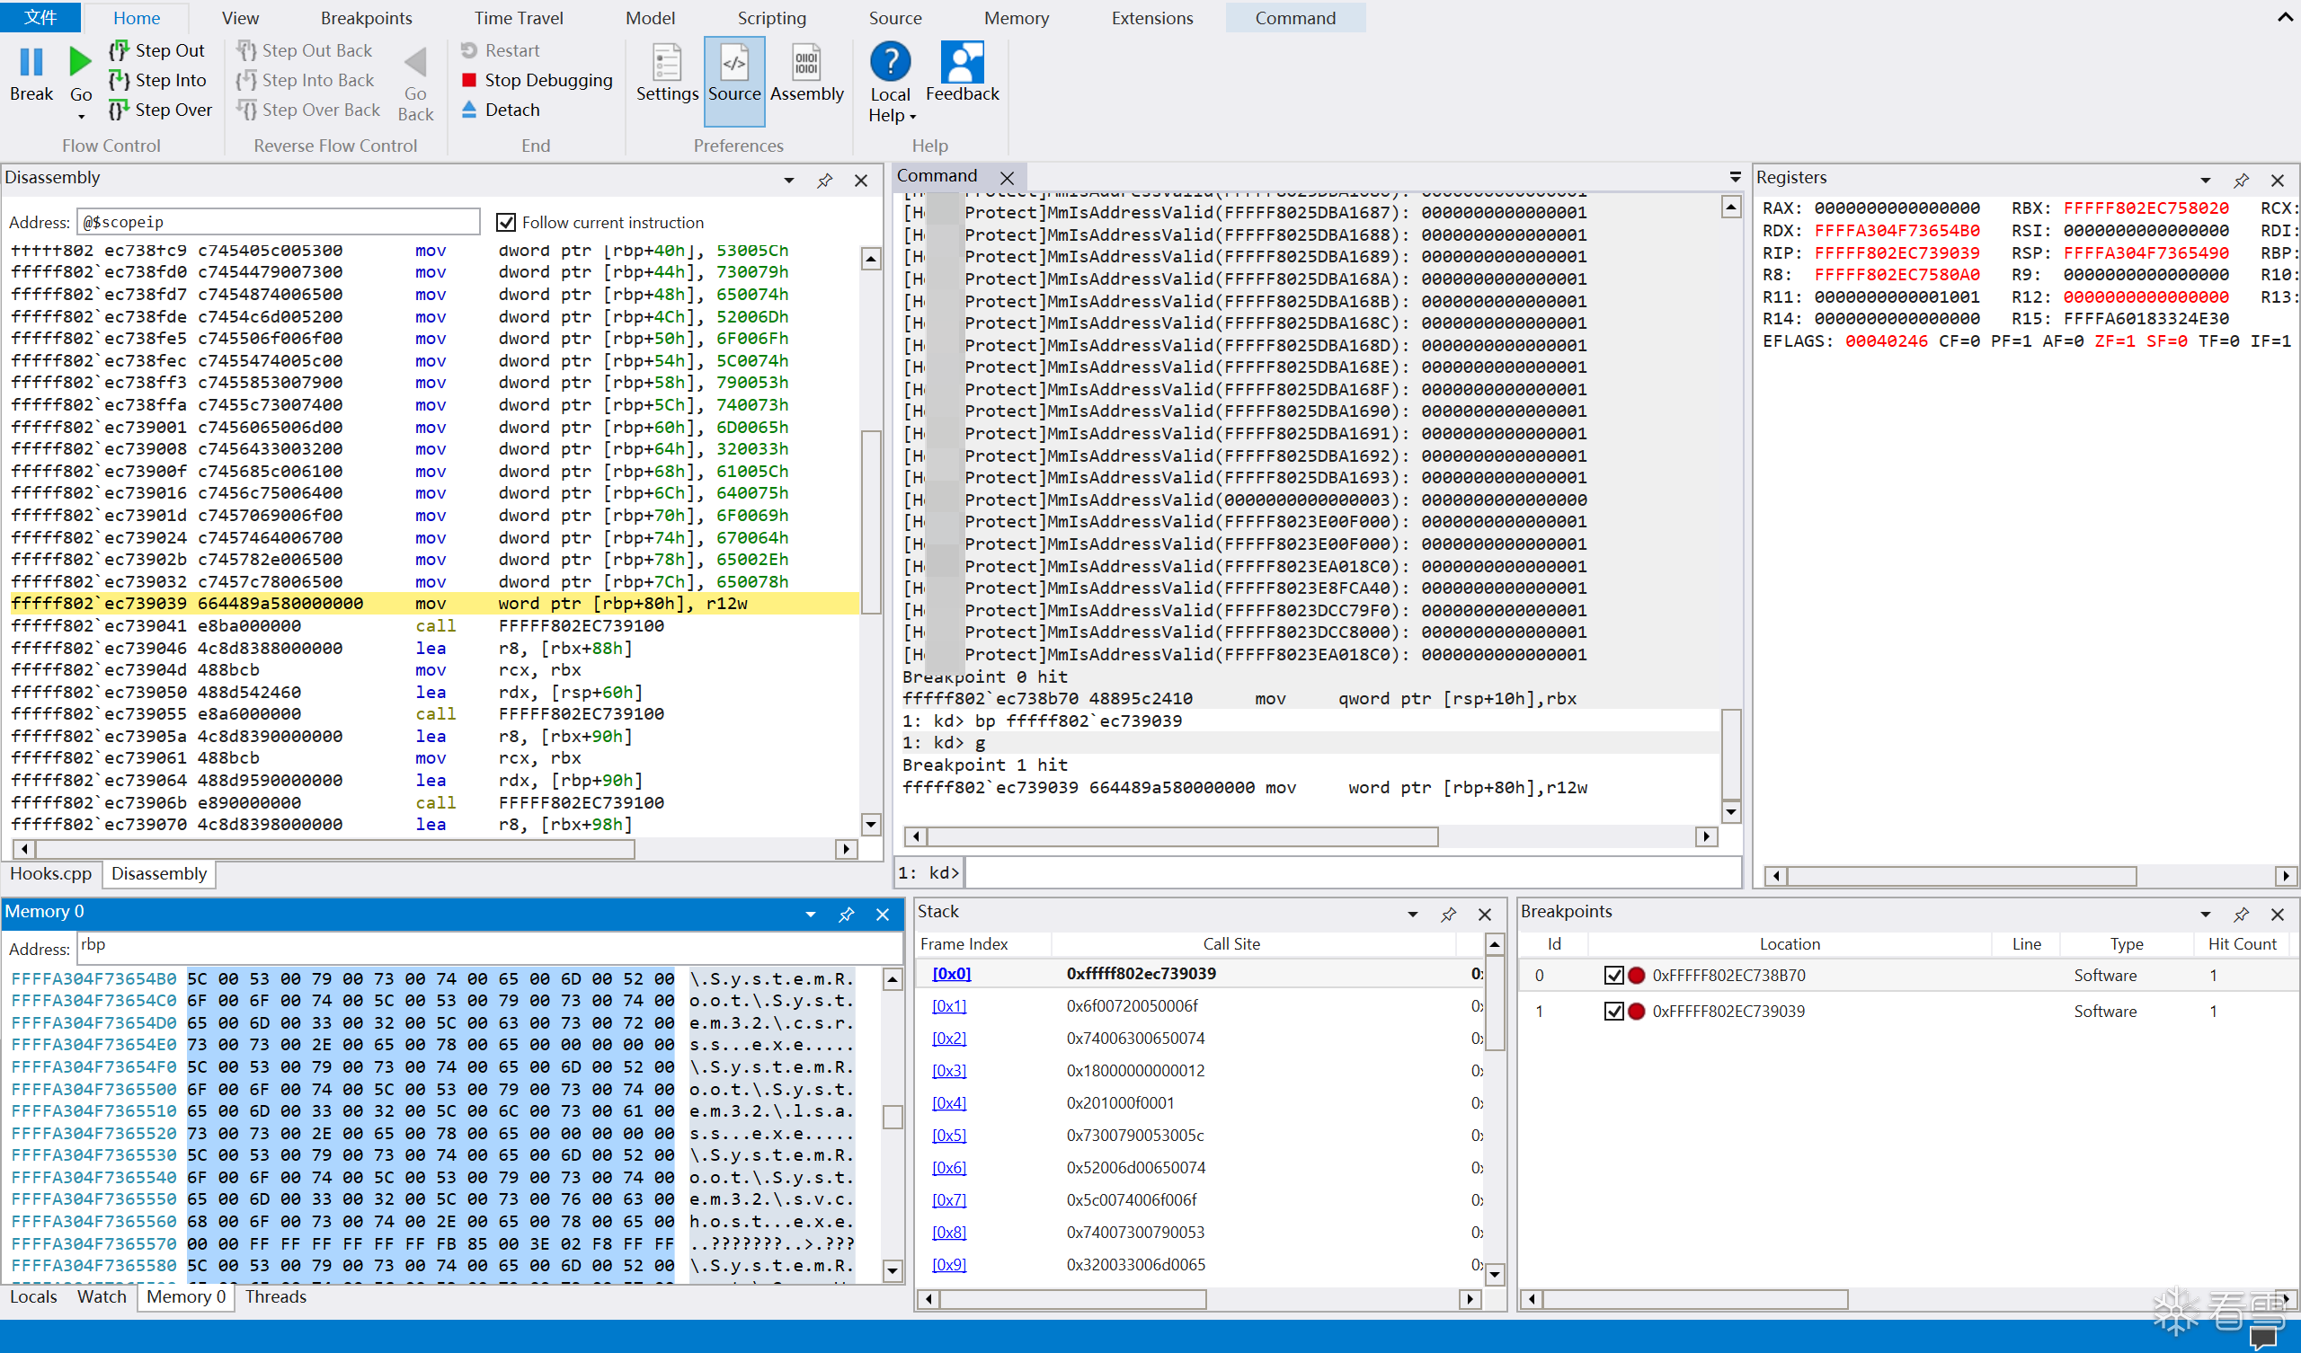The height and width of the screenshot is (1353, 2301).
Task: Click the Detach icon
Action: coord(469,110)
